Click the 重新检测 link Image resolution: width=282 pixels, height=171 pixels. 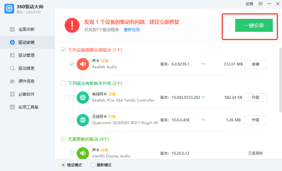point(132,30)
